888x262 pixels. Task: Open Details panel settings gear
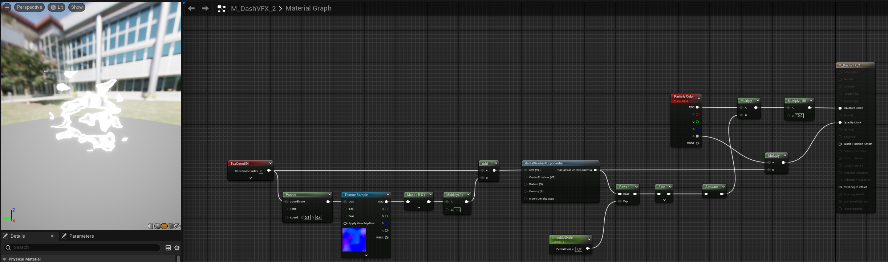coord(177,248)
